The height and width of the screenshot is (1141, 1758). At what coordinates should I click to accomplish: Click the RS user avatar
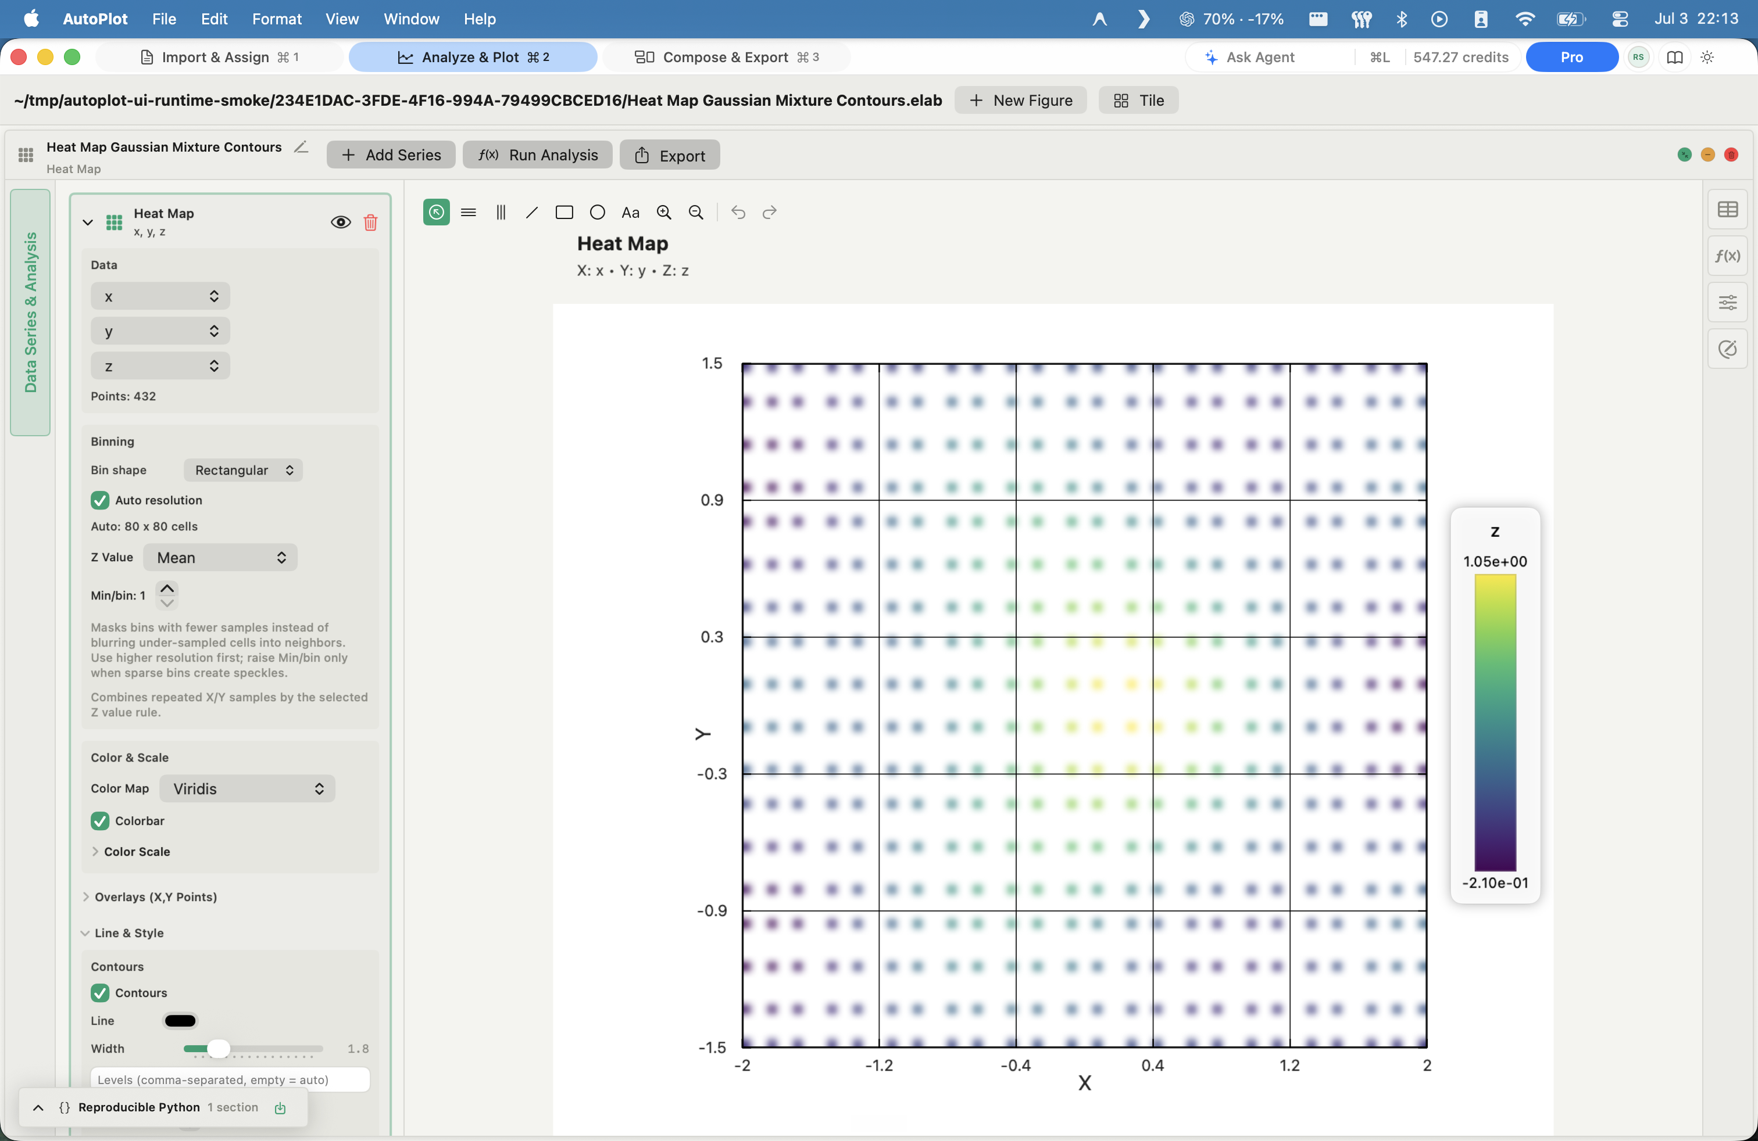click(x=1638, y=57)
